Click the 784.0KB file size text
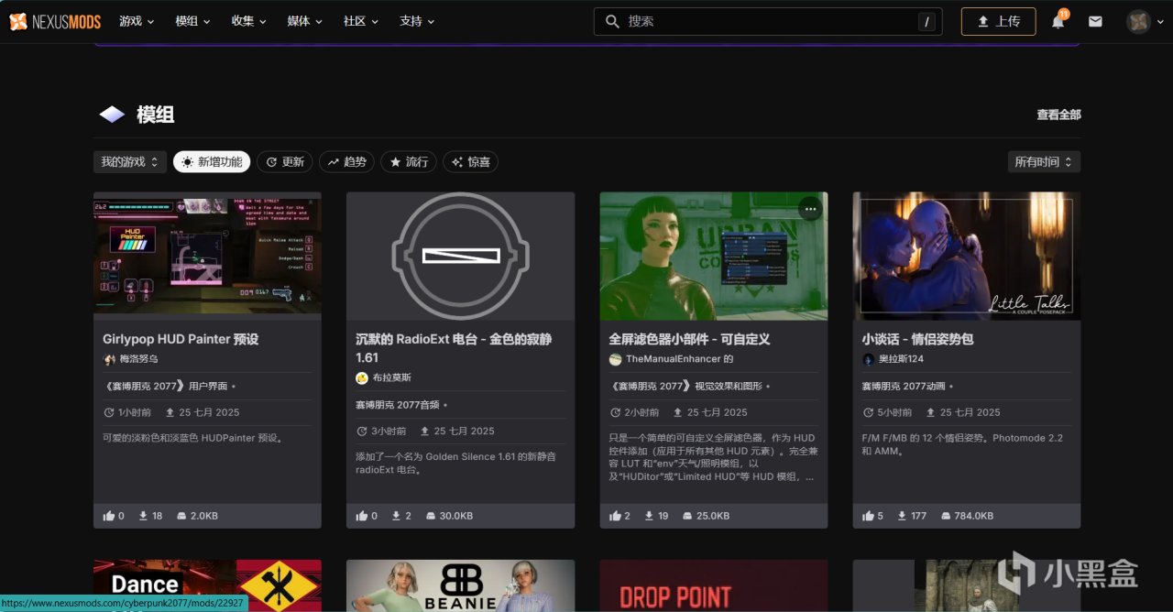Image resolution: width=1173 pixels, height=612 pixels. pos(973,516)
